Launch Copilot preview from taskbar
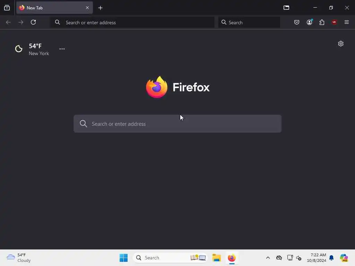The height and width of the screenshot is (266, 355). 344,258
